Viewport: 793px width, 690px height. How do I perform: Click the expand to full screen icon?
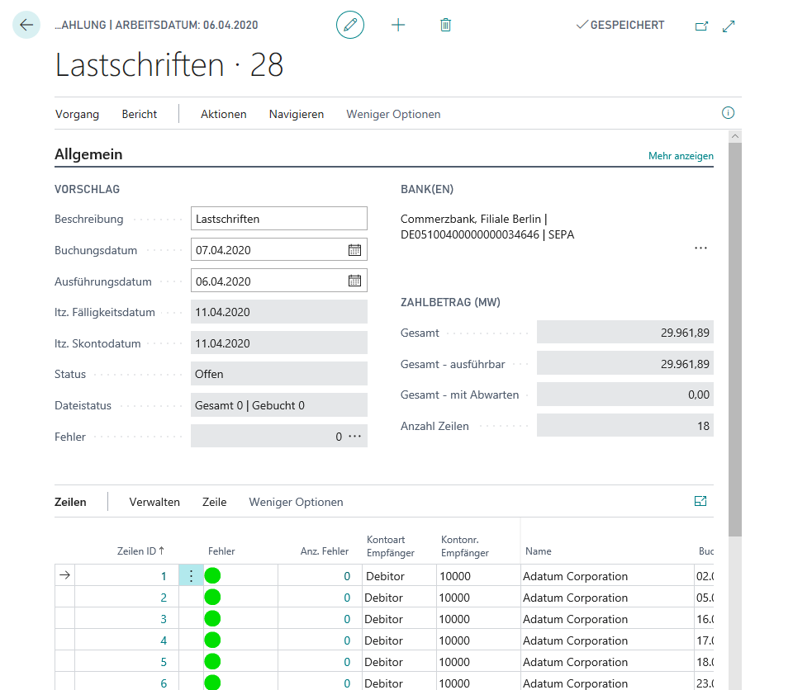click(x=729, y=26)
